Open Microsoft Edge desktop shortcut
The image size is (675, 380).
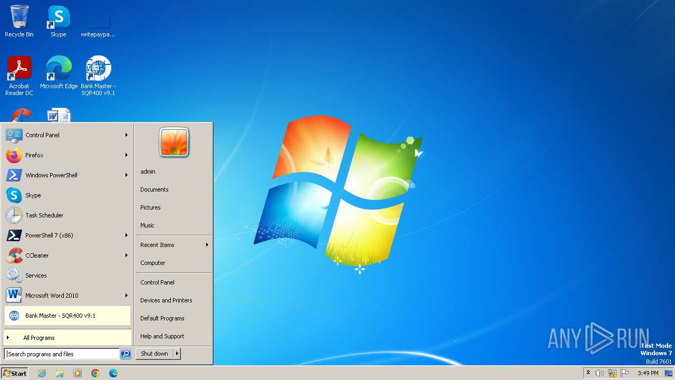(x=59, y=73)
